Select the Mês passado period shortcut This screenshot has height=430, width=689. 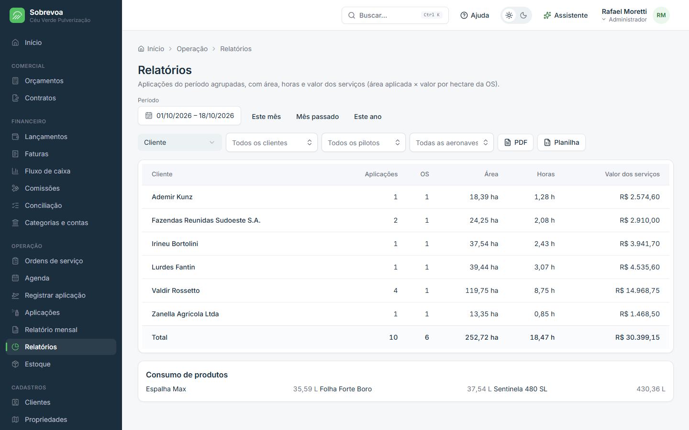pos(318,117)
